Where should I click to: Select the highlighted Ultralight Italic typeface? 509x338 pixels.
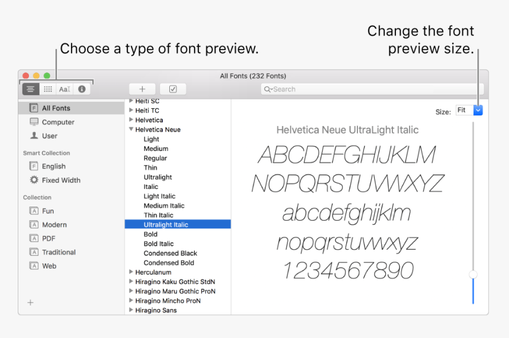(178, 224)
